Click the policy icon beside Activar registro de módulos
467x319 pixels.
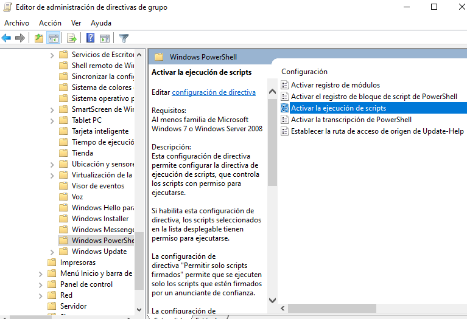point(285,85)
